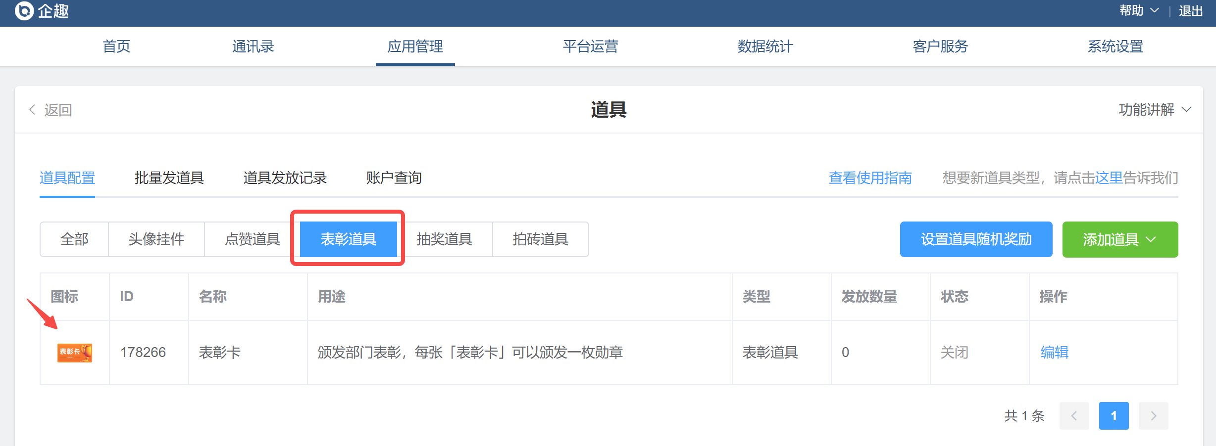The height and width of the screenshot is (446, 1216).
Task: Open the 添加道具 dropdown button
Action: point(1119,239)
